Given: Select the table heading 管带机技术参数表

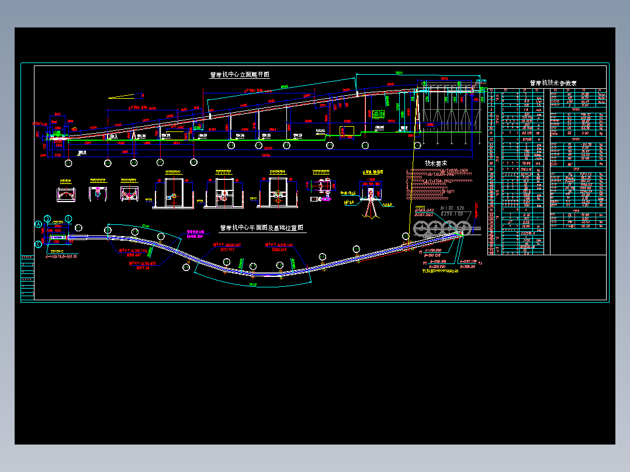Looking at the screenshot, I should 553,83.
